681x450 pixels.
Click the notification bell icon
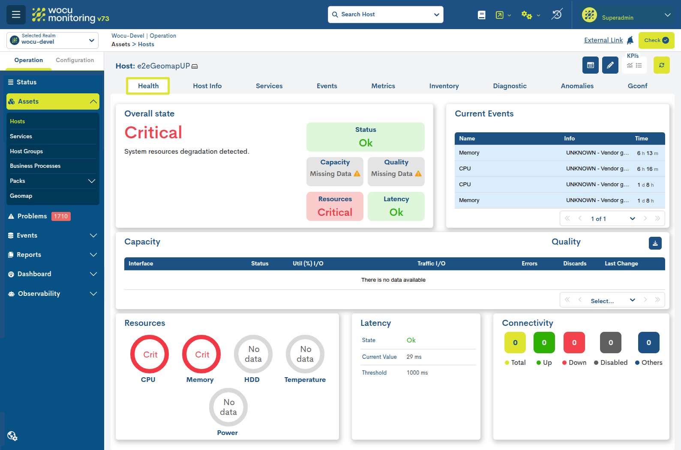coord(630,40)
